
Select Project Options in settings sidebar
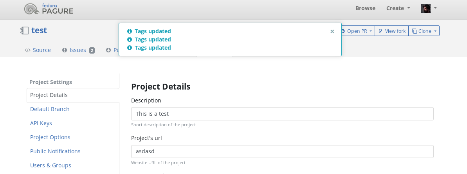[50, 137]
